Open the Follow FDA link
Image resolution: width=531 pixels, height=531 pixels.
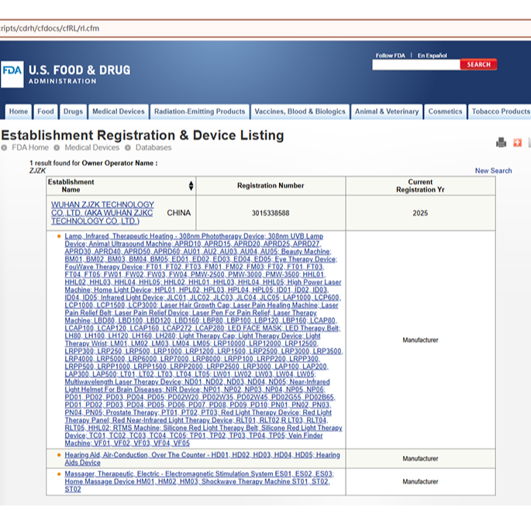click(x=390, y=55)
